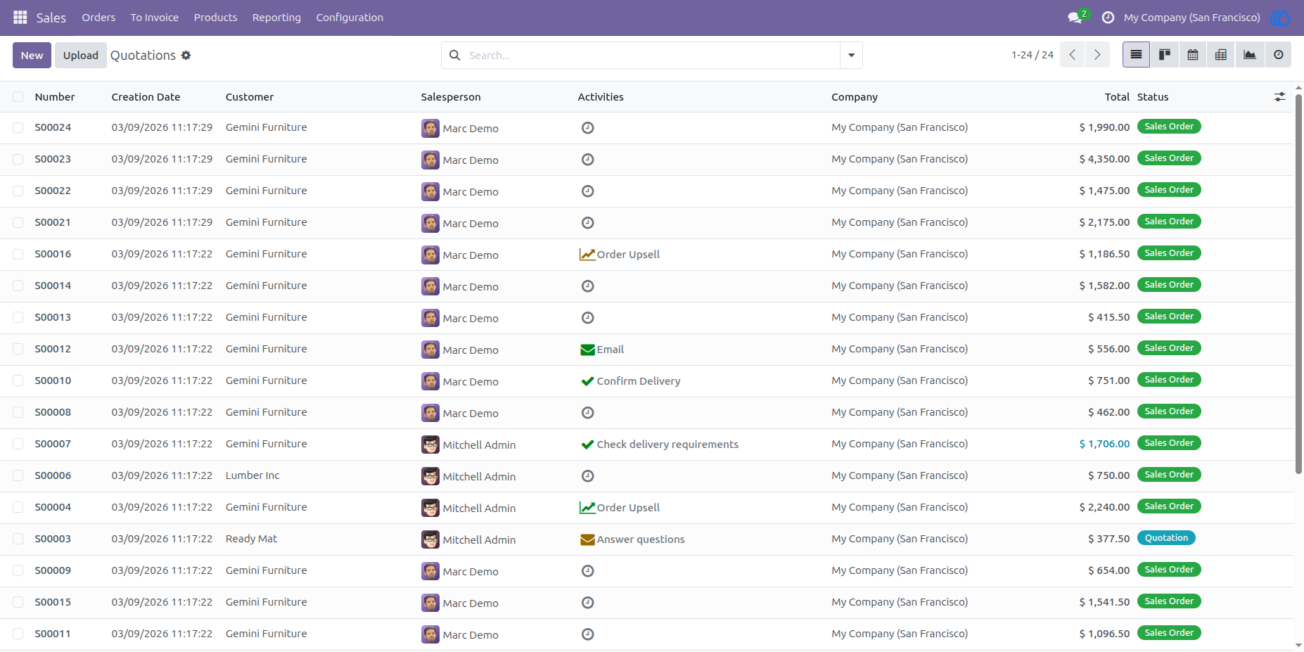Go to the Sales app home
The image size is (1304, 652).
pos(51,18)
